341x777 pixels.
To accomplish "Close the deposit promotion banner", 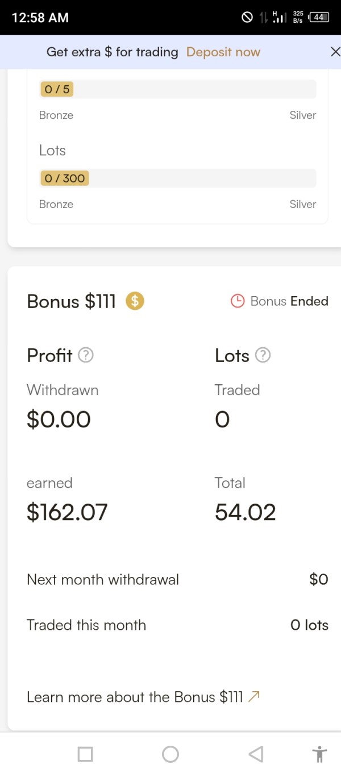I will point(335,52).
